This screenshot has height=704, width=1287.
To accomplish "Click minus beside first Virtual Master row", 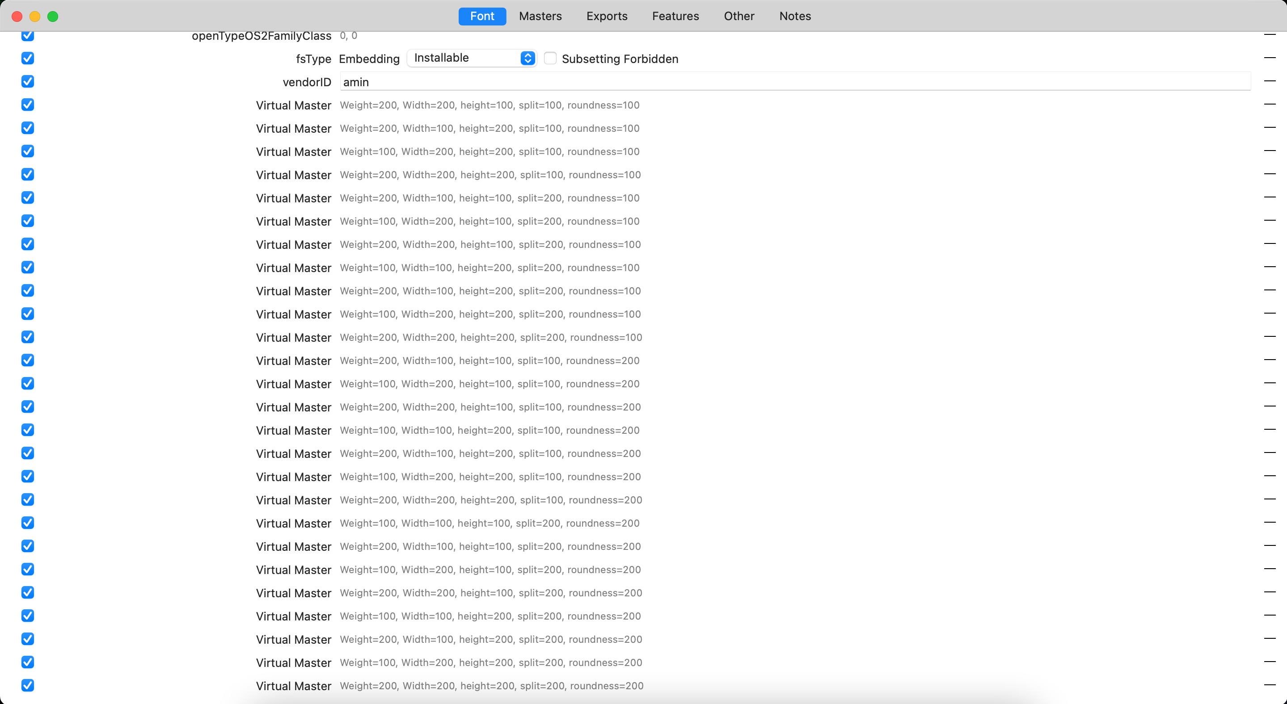I will click(1270, 105).
